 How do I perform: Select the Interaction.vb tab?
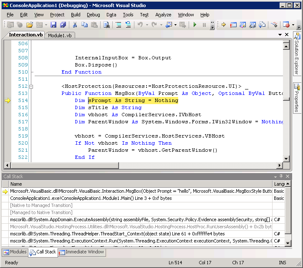(x=25, y=35)
